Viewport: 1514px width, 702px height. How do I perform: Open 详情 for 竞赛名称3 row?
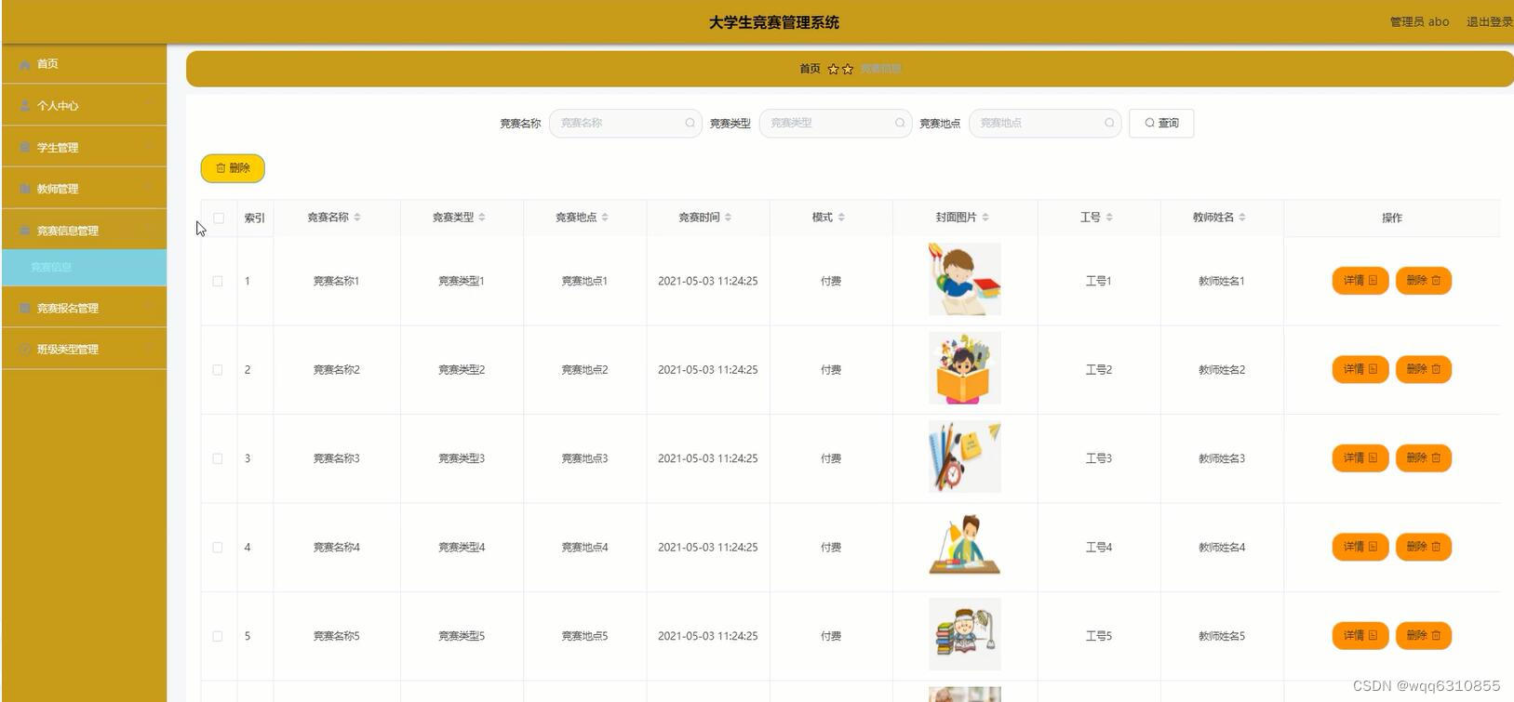1360,458
